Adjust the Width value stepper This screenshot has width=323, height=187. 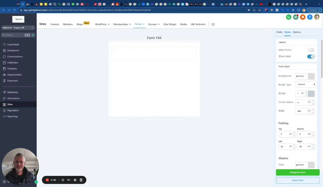[x=313, y=111]
